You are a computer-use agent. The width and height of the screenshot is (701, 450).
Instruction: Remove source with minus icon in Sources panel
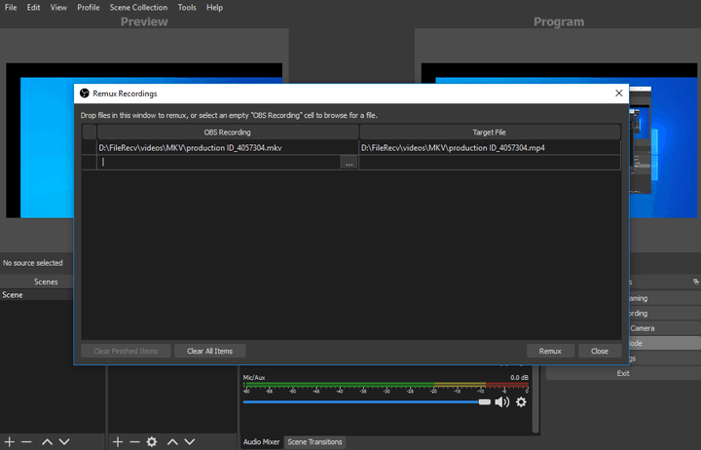pos(134,442)
